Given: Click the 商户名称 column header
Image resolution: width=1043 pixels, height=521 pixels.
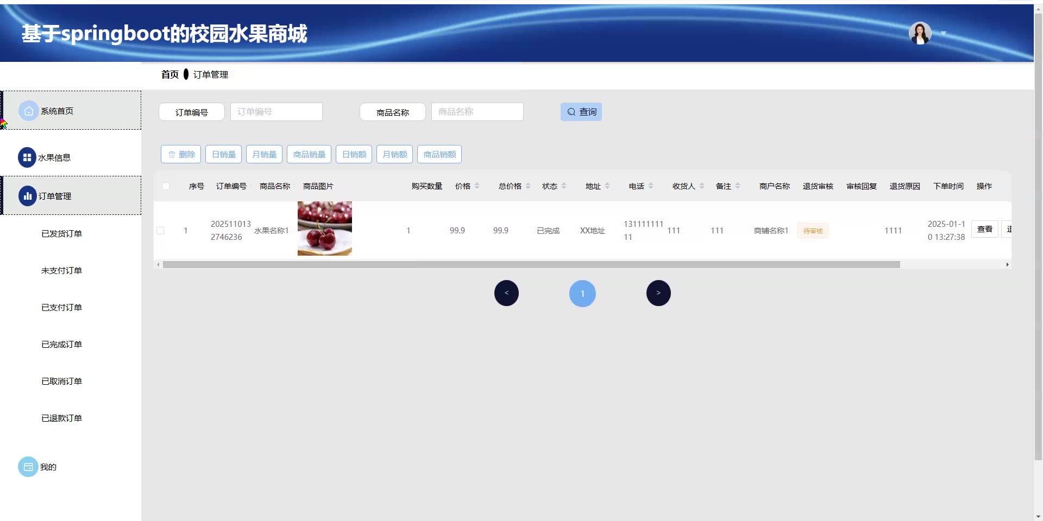Looking at the screenshot, I should pos(775,186).
